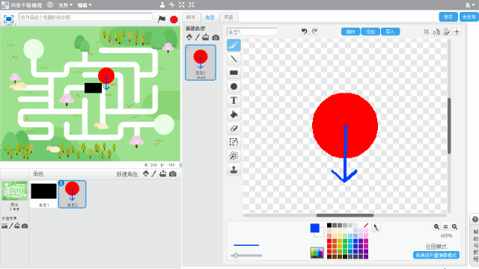The height and width of the screenshot is (269, 479).
Task: Select the 角色1 black sprite thumbnail
Action: click(43, 194)
